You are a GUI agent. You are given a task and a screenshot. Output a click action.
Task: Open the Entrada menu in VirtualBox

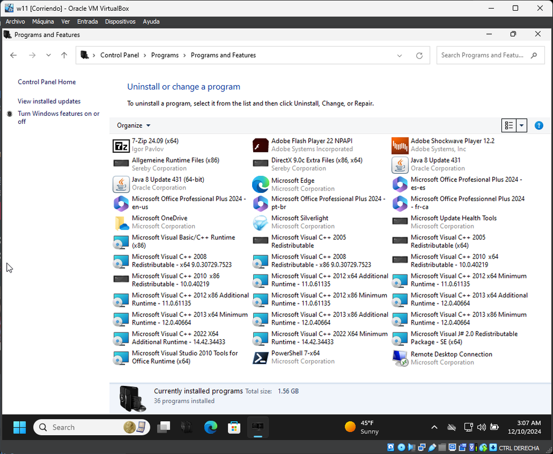coord(87,22)
